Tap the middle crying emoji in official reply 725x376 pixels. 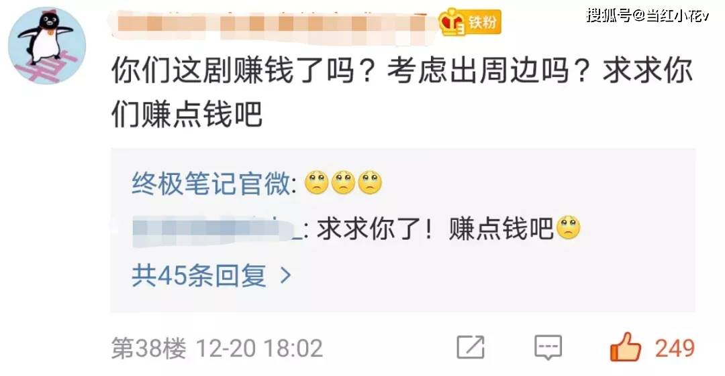click(x=344, y=182)
